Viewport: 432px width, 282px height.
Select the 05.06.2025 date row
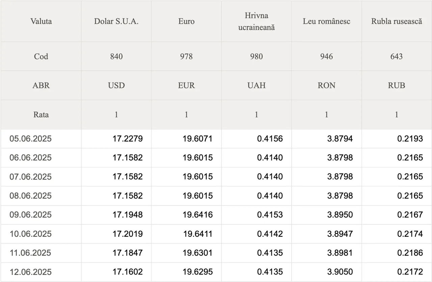pos(30,139)
